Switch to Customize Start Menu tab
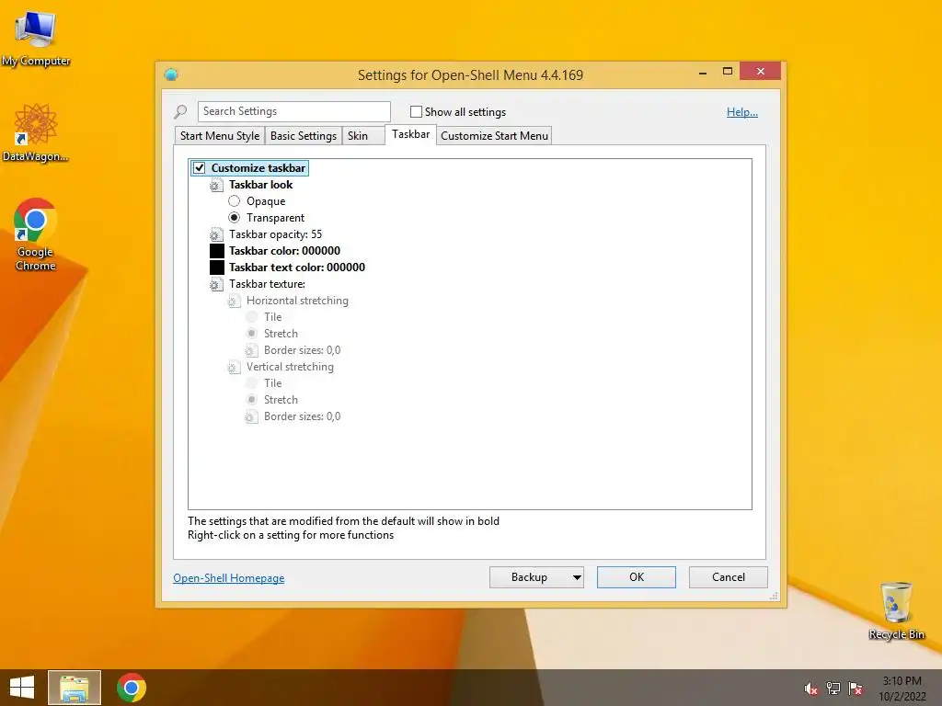 click(x=494, y=136)
